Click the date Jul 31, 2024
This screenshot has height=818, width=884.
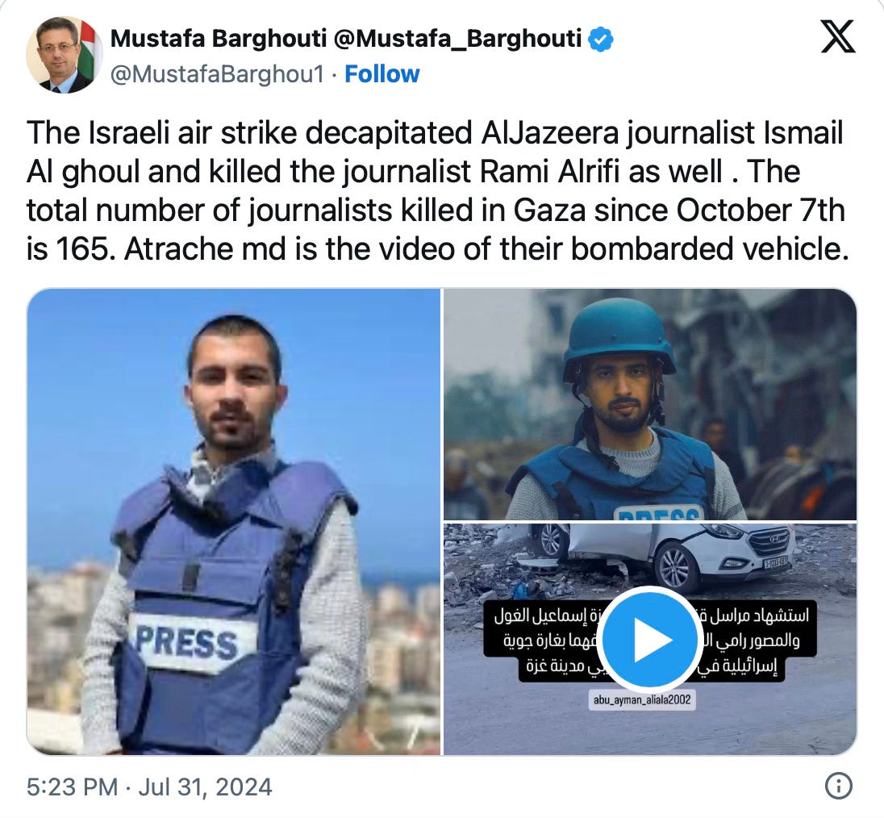(x=205, y=787)
